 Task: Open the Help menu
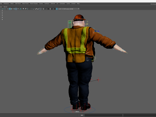tap(78, 4)
